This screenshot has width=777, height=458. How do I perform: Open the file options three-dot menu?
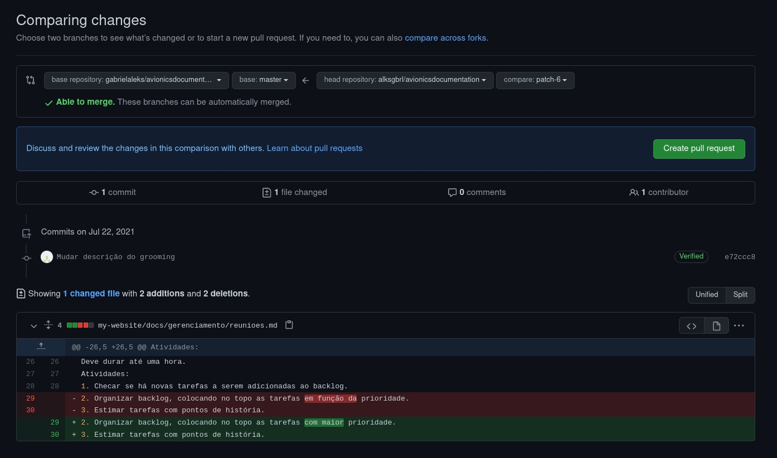739,325
